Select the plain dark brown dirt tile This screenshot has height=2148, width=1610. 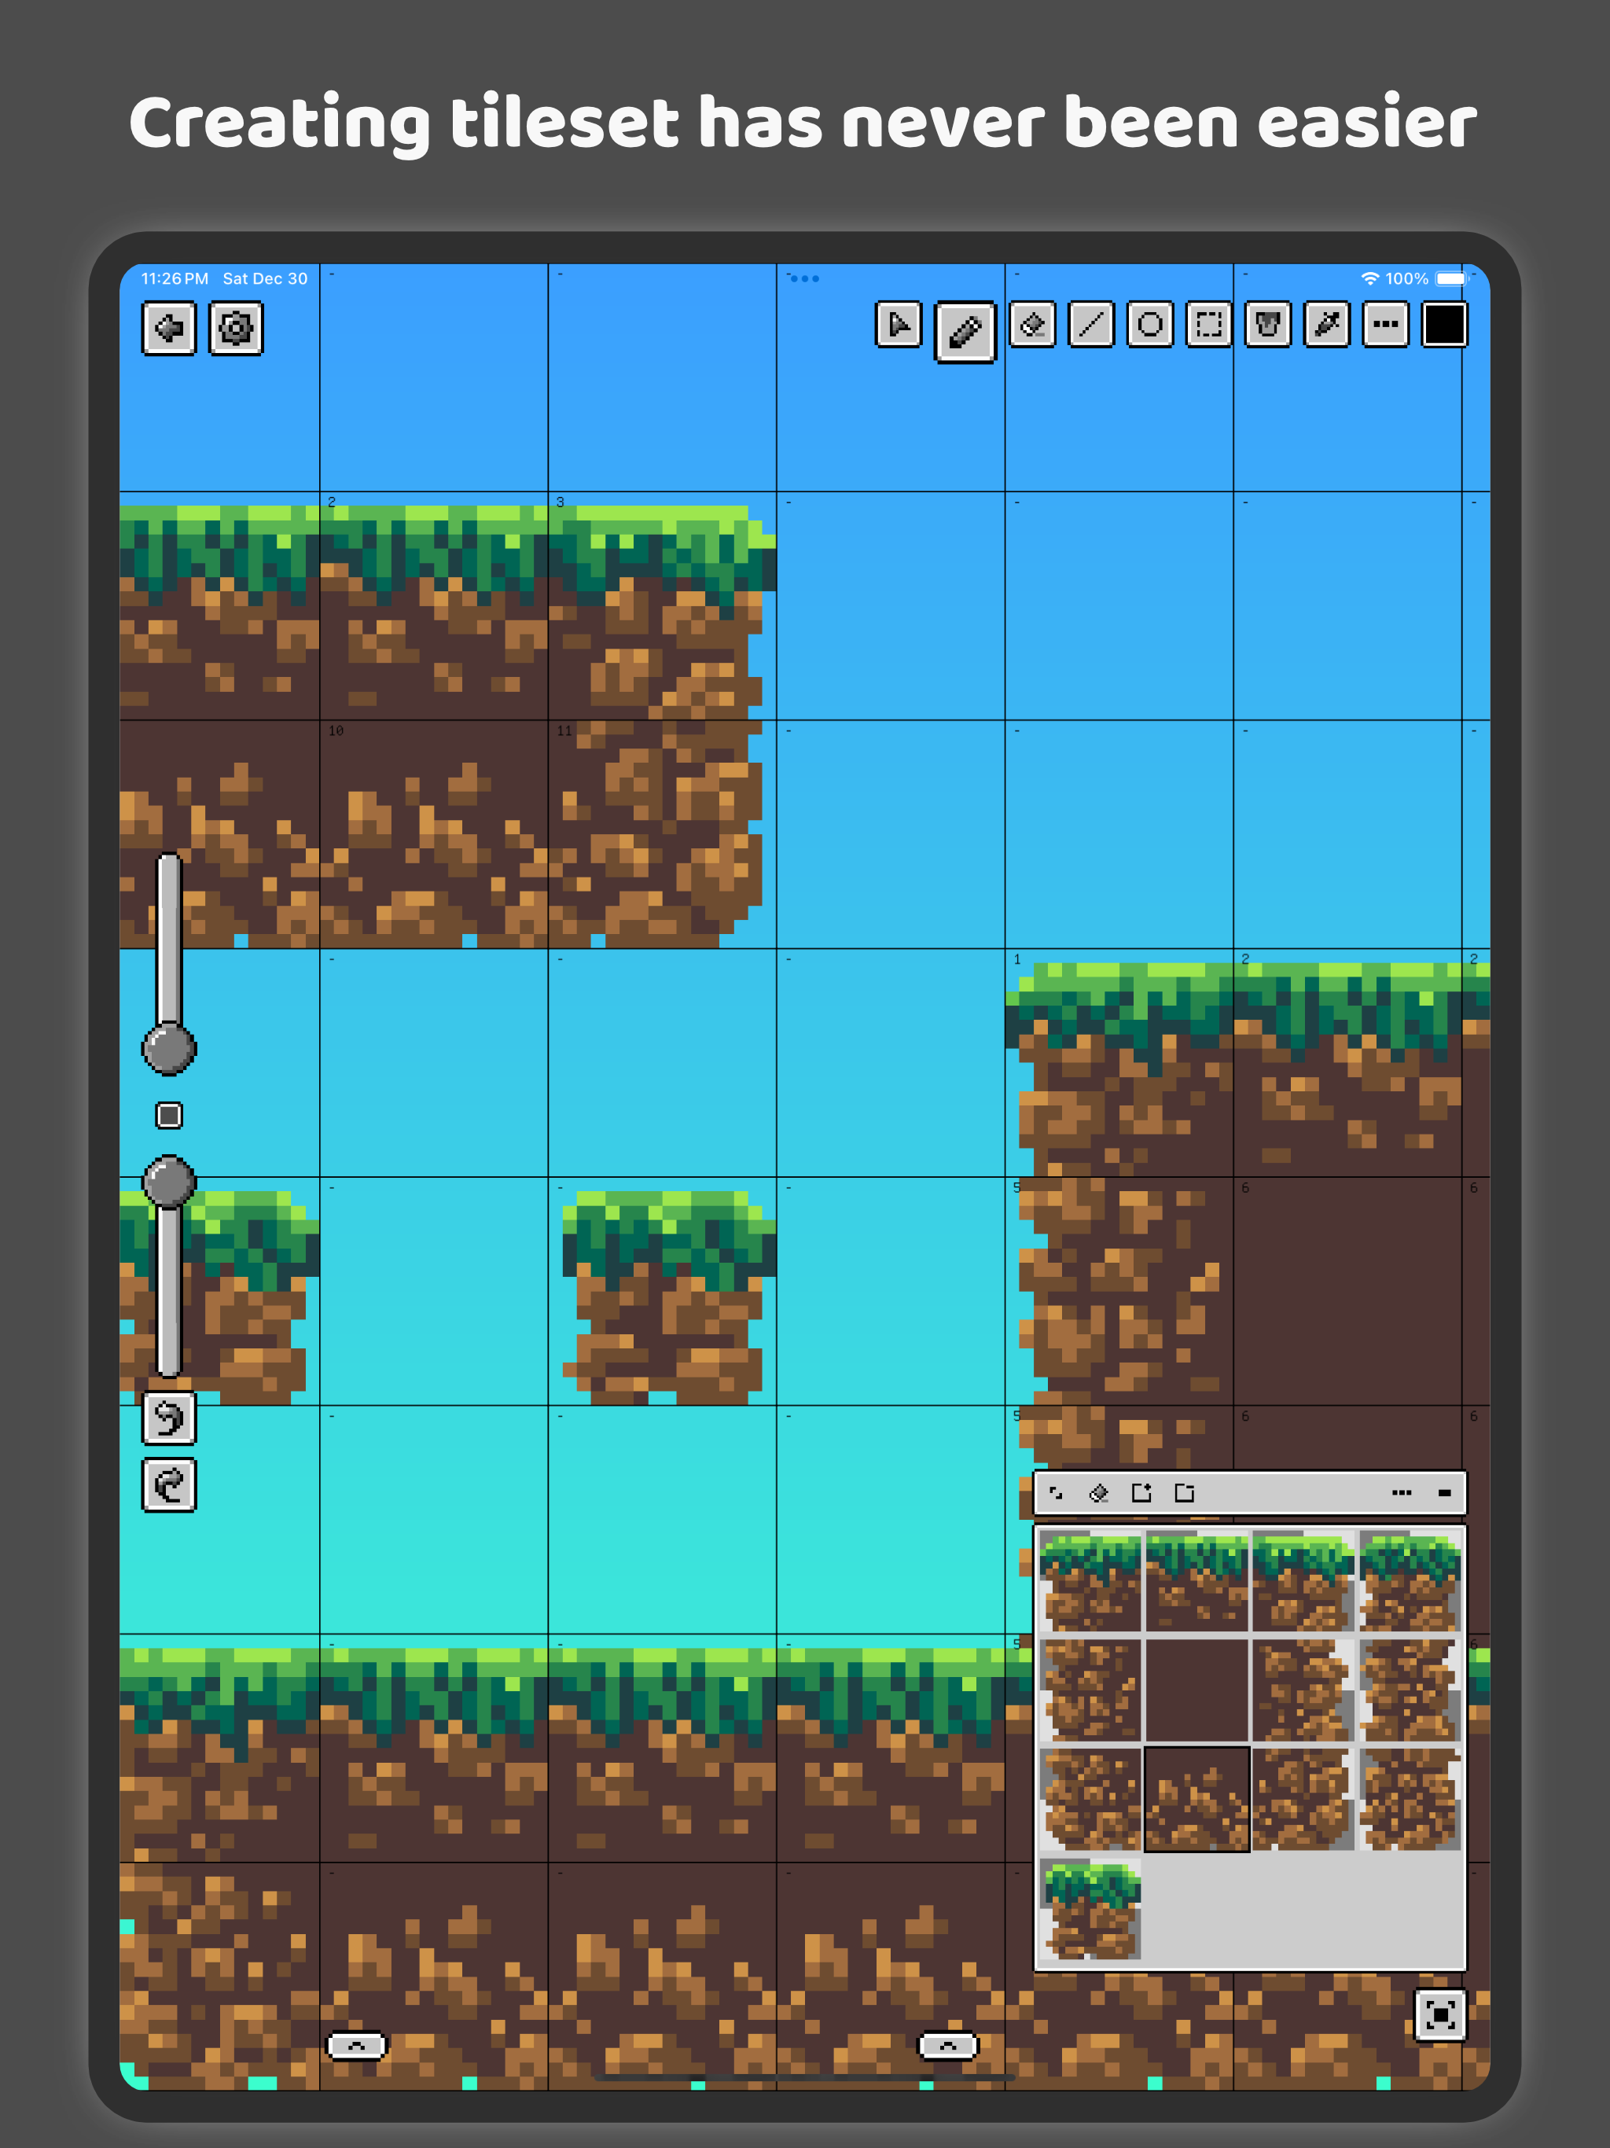coord(1196,1690)
